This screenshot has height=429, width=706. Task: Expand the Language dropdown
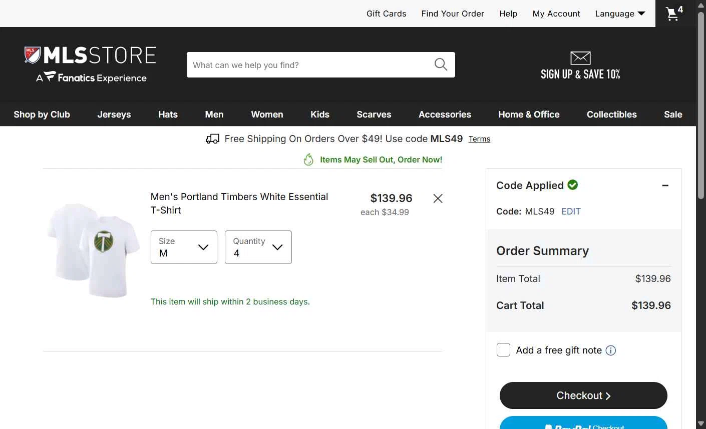pyautogui.click(x=620, y=13)
